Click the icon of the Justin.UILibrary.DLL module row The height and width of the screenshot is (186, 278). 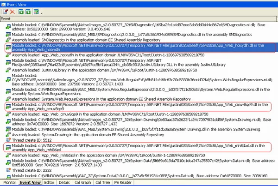[x=8, y=62]
